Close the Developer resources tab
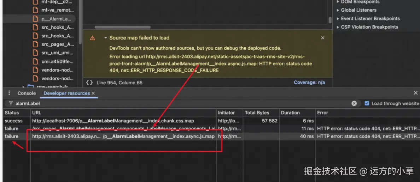This screenshot has height=182, width=420. [x=93, y=93]
